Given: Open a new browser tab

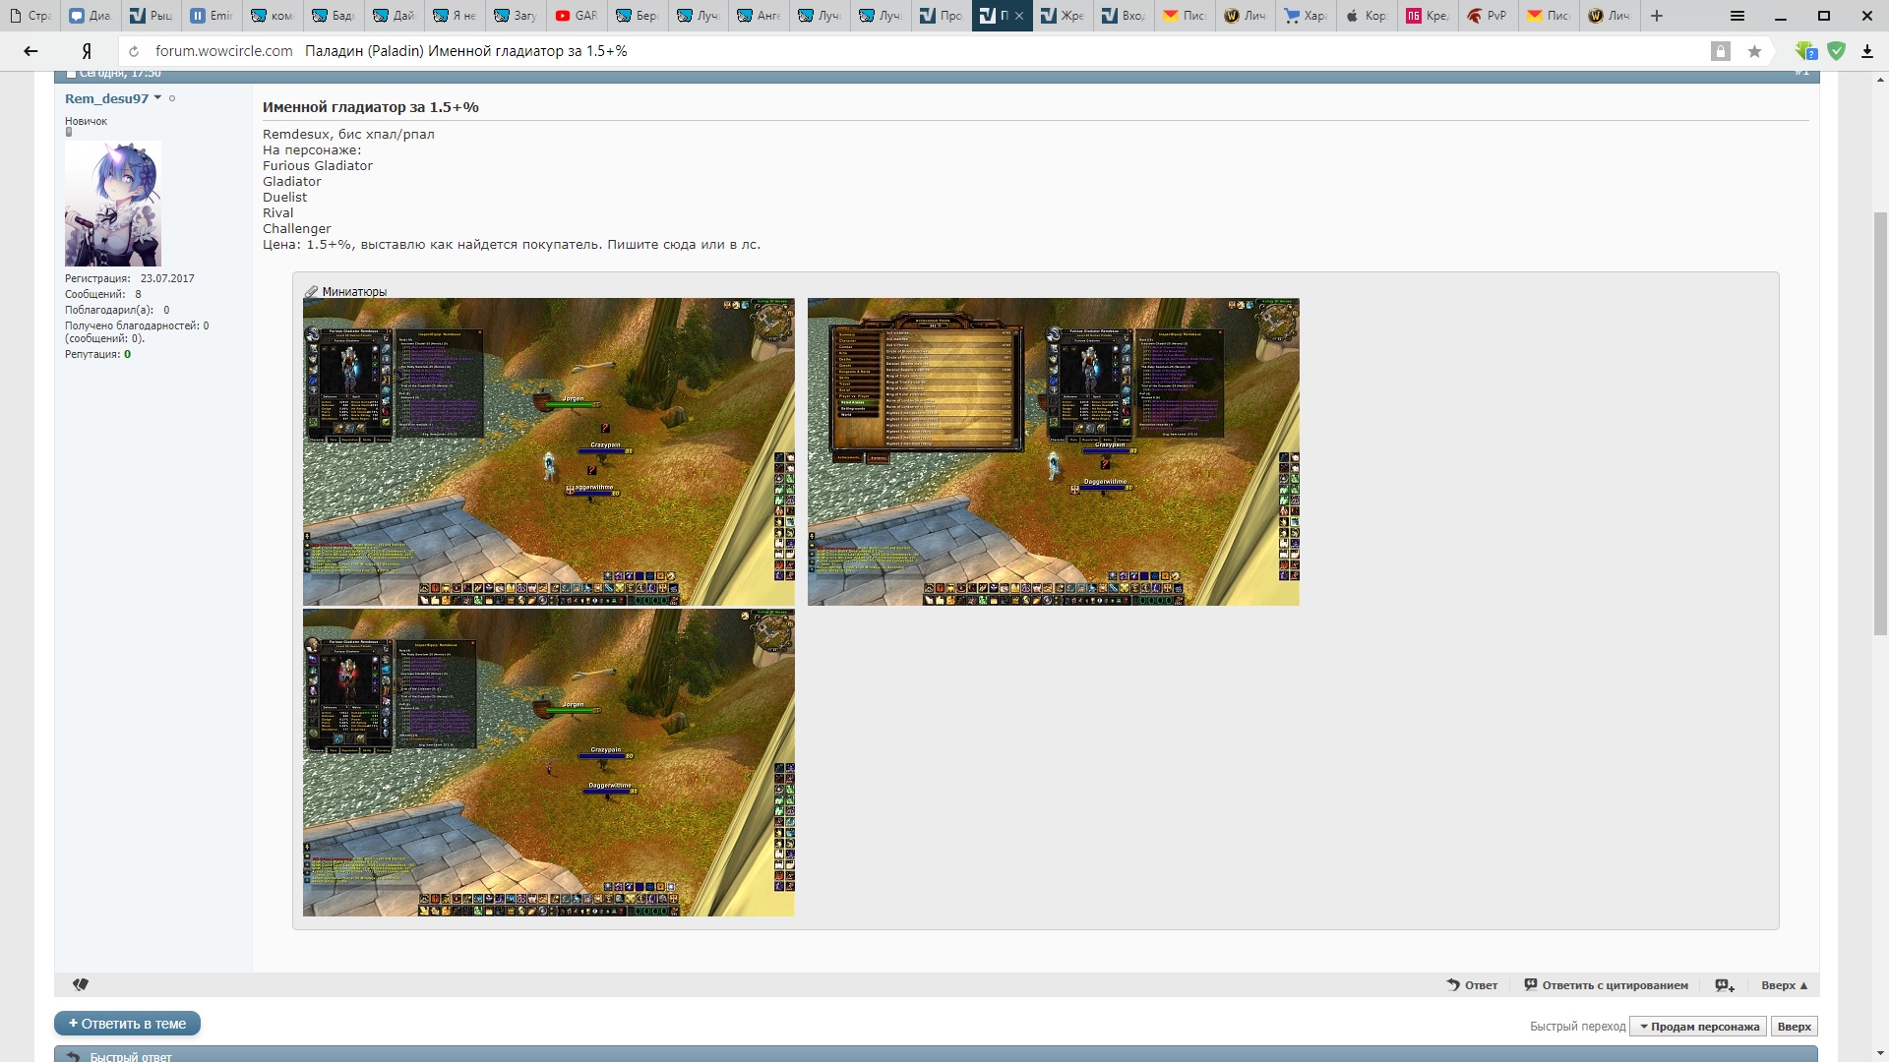Looking at the screenshot, I should pyautogui.click(x=1657, y=16).
